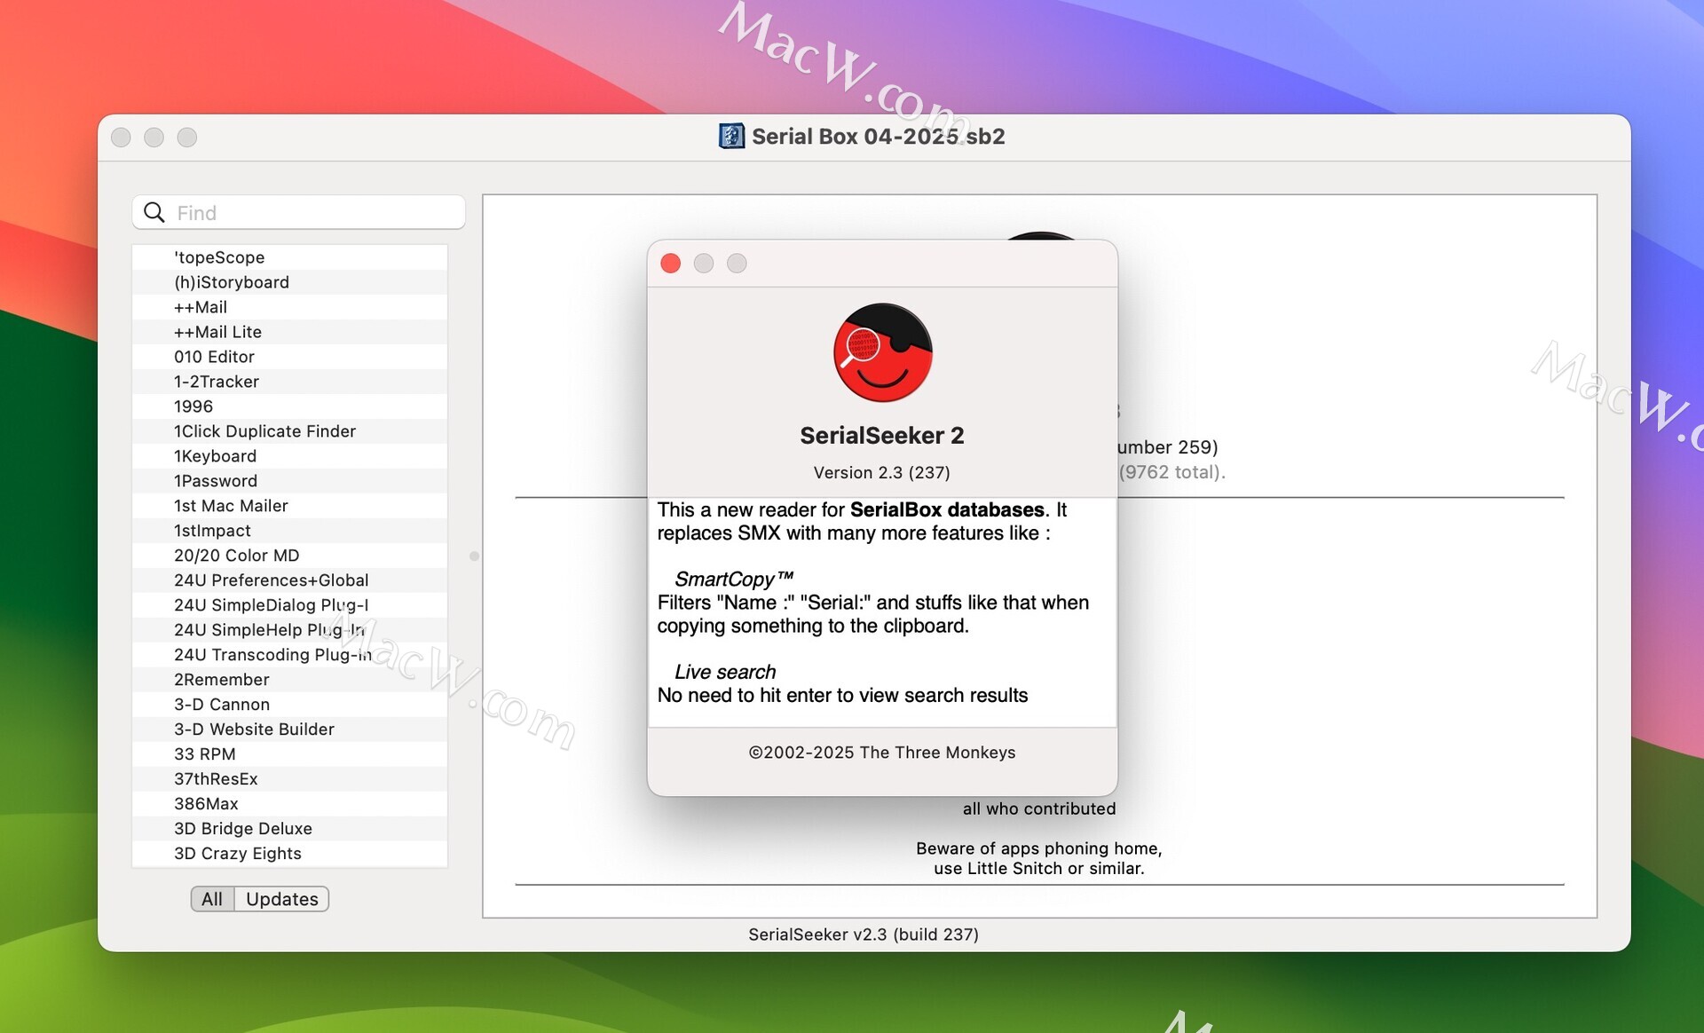
Task: Select 24U Transcoding Plug-in entry
Action: pyautogui.click(x=289, y=655)
